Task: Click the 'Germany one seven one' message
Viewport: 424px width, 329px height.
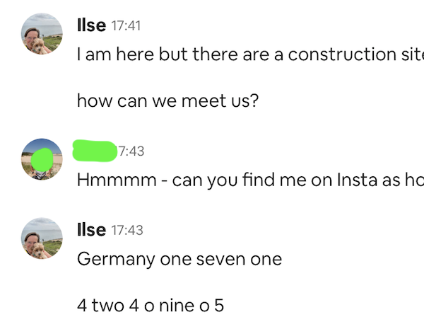Action: pos(179,259)
